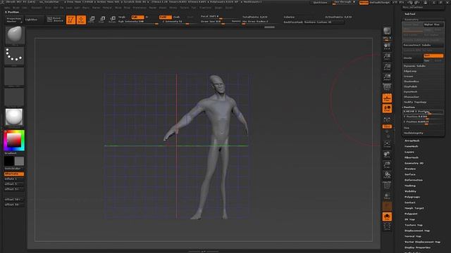Click the SwitchColor button

click(14, 169)
